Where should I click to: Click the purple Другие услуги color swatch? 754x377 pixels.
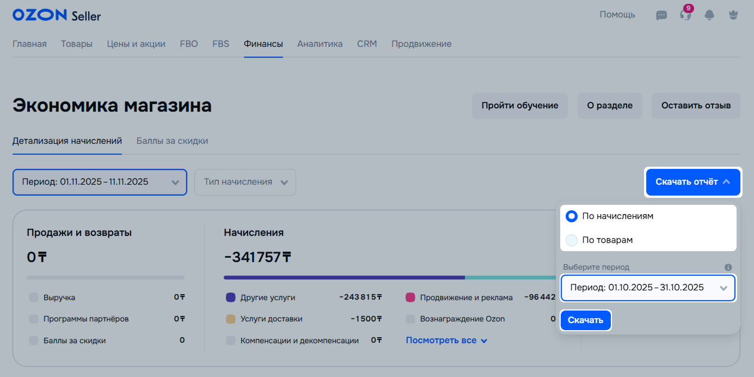pyautogui.click(x=230, y=297)
